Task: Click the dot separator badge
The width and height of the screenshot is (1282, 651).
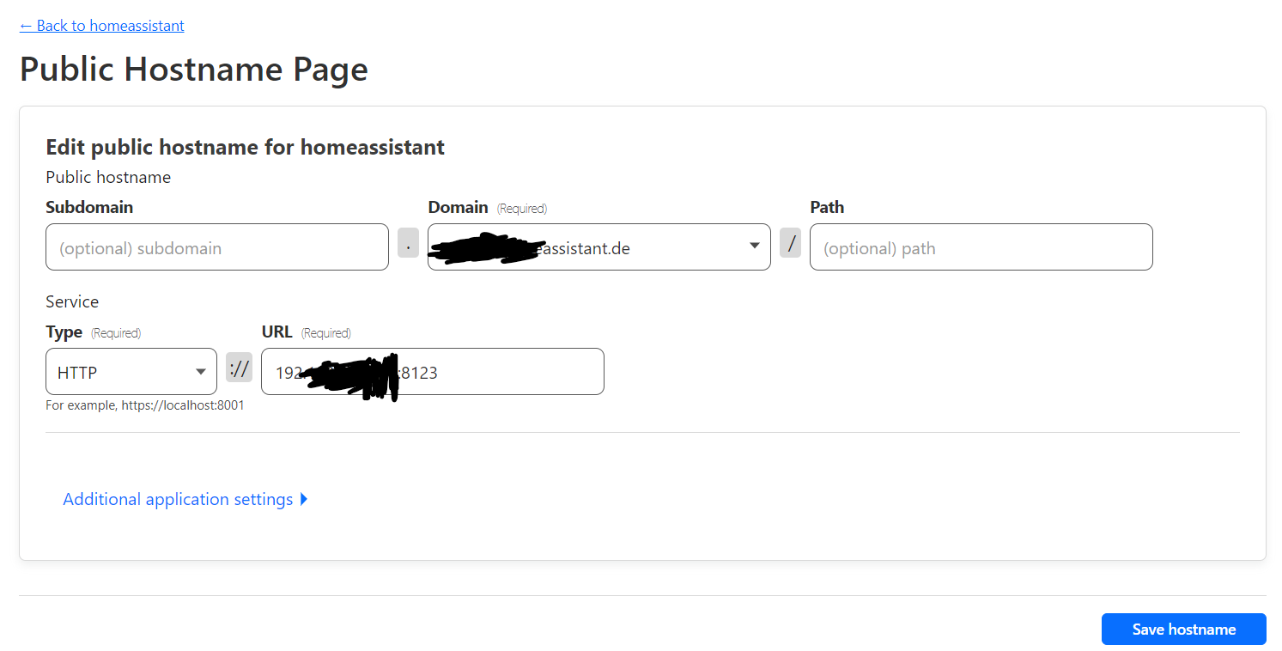Action: [x=409, y=243]
